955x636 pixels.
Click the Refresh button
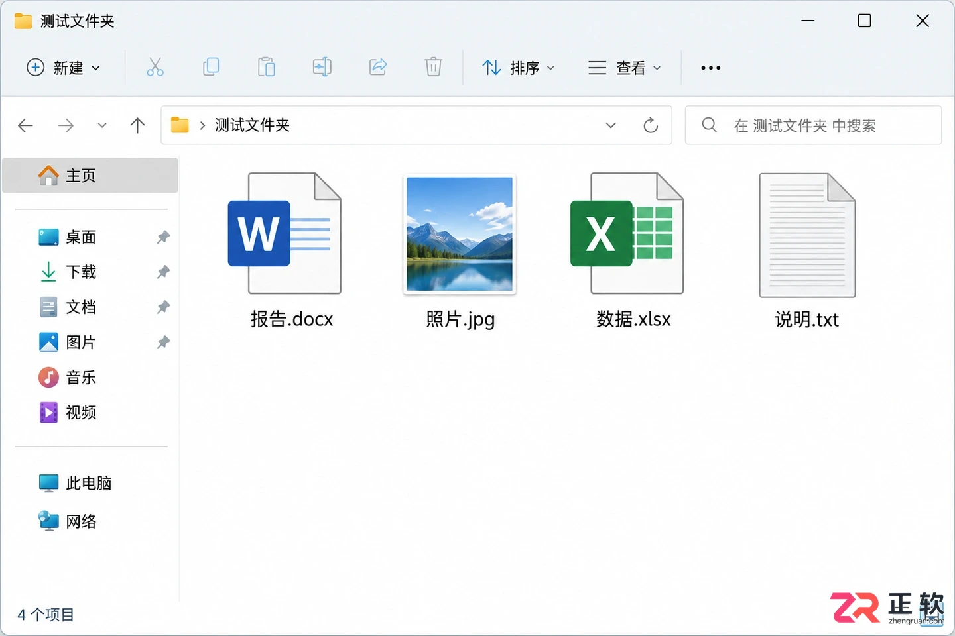(651, 125)
